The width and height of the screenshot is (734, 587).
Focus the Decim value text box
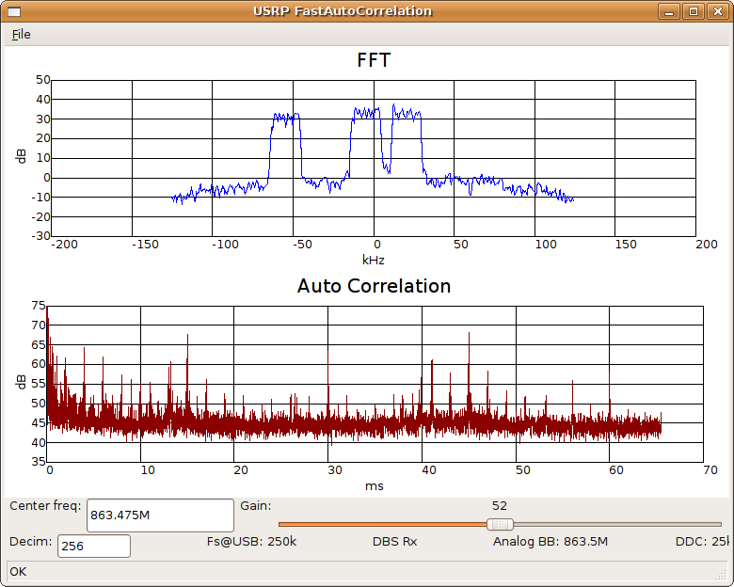(93, 546)
